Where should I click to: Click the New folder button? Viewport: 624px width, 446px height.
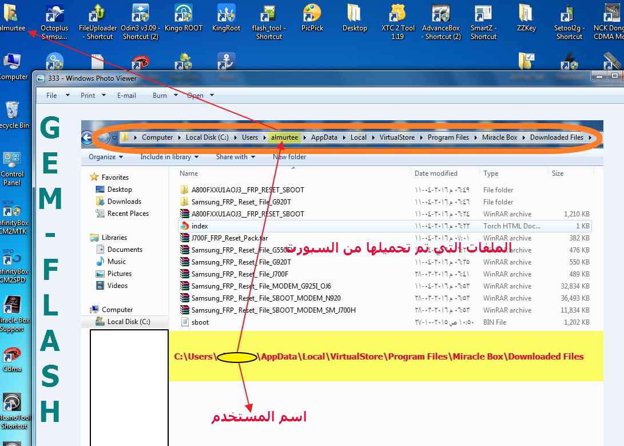(289, 157)
